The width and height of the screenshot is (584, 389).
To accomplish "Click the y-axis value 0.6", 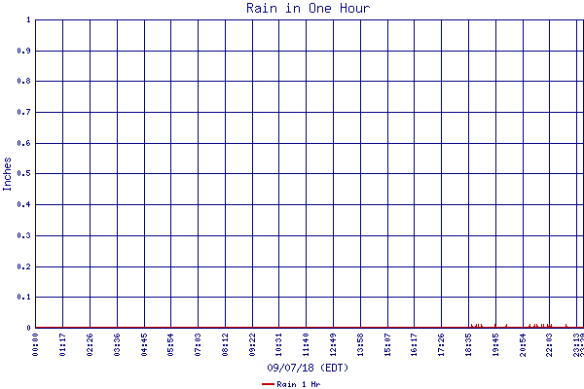I will pos(23,143).
